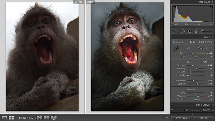Open the WB Custom preset dropdown
The height and width of the screenshot is (121, 215).
[x=202, y=48]
